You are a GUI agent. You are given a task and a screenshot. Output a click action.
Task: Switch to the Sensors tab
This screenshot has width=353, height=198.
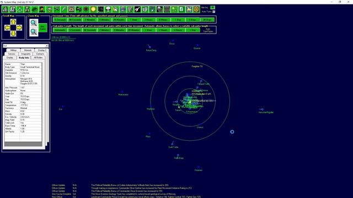(x=12, y=54)
